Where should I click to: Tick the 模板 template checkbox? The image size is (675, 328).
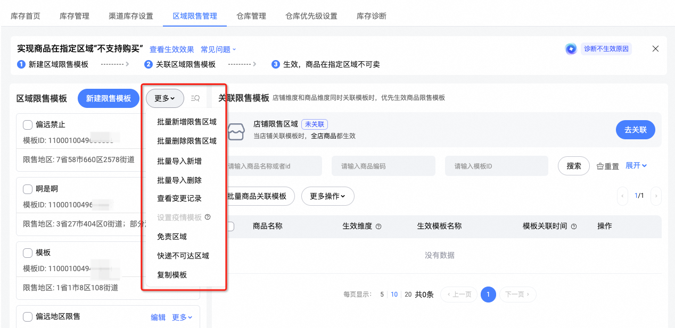point(28,253)
